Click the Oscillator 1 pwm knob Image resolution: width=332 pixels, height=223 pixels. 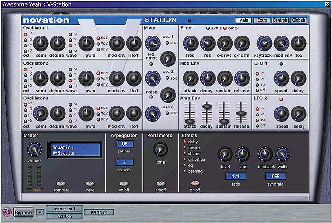click(86, 44)
